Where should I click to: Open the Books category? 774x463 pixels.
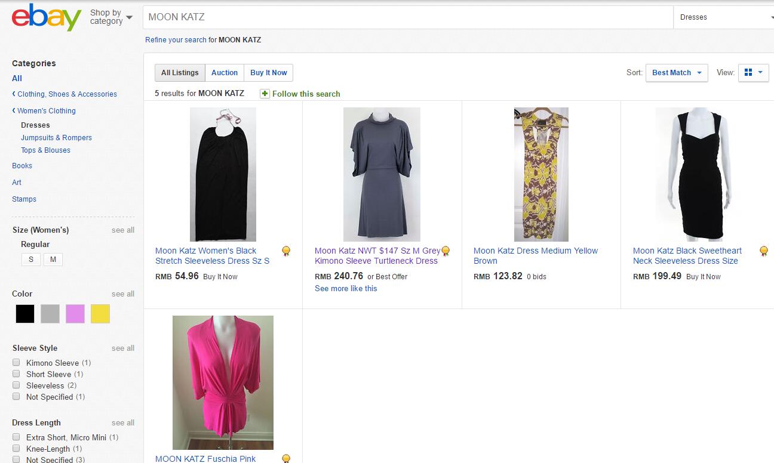[x=22, y=166]
